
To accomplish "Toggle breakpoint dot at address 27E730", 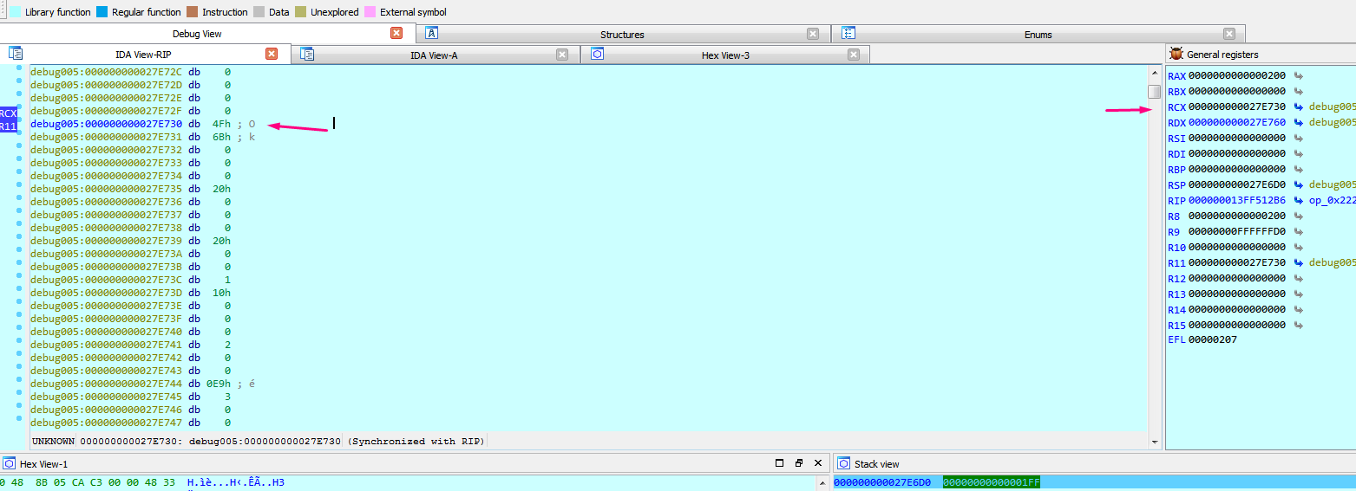I will (x=19, y=124).
